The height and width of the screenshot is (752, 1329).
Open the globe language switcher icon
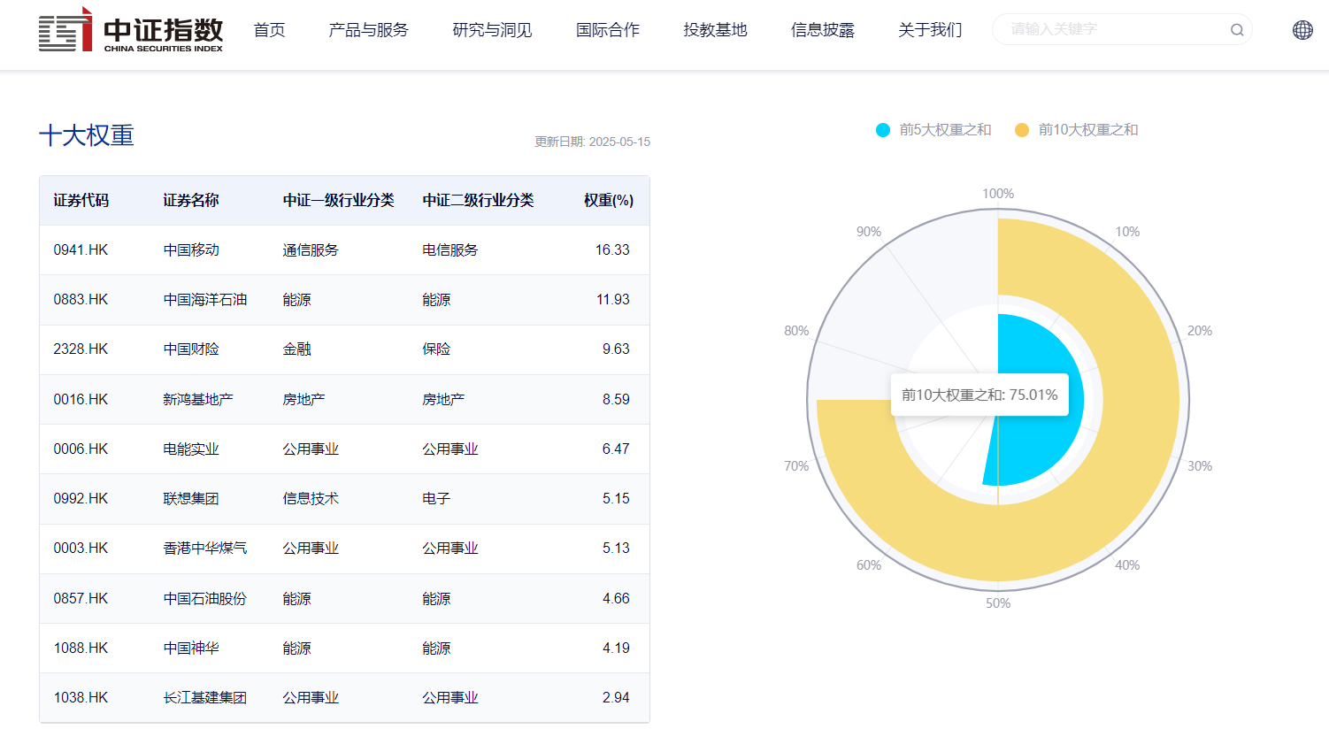(1302, 29)
